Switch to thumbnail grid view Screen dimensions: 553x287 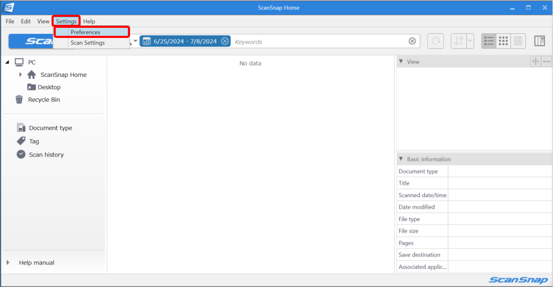click(x=503, y=41)
